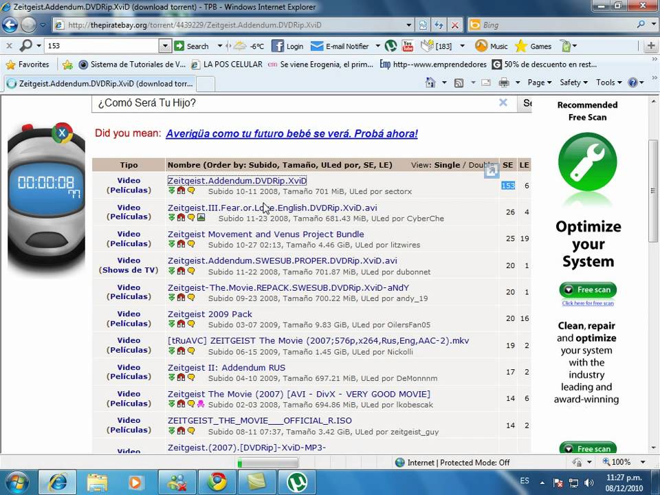The width and height of the screenshot is (660, 495).
Task: Open the Facebook Login toolbar button
Action: (x=287, y=46)
